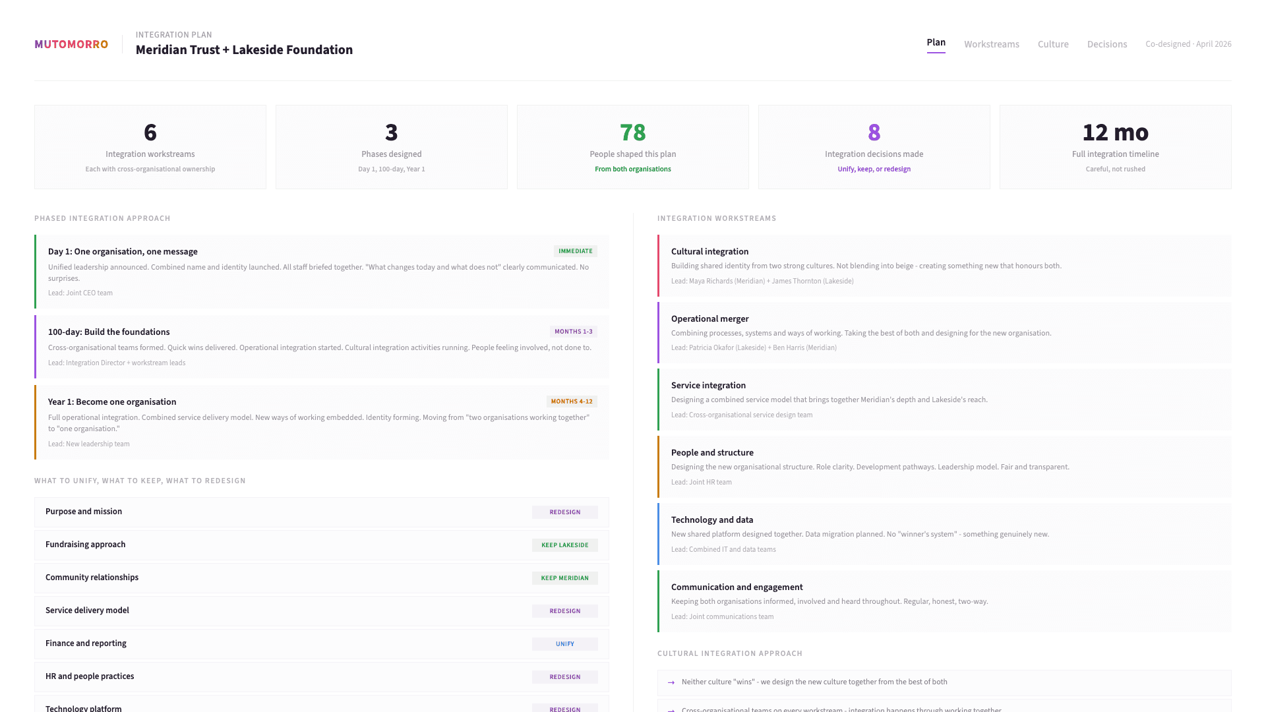Click the 12 mo integration timeline card
This screenshot has height=712, width=1266.
(x=1115, y=147)
